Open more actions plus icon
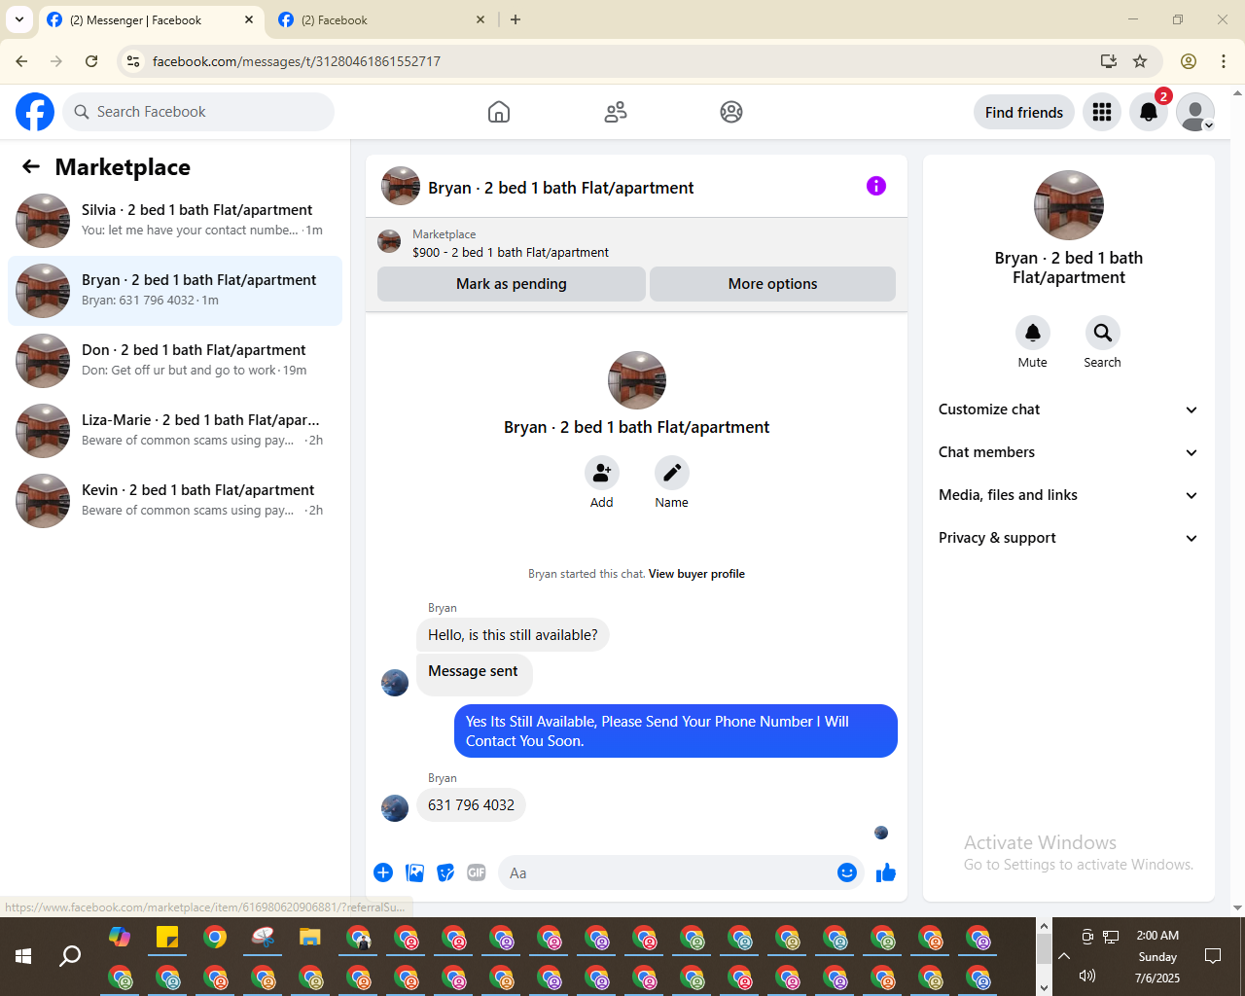 383,872
